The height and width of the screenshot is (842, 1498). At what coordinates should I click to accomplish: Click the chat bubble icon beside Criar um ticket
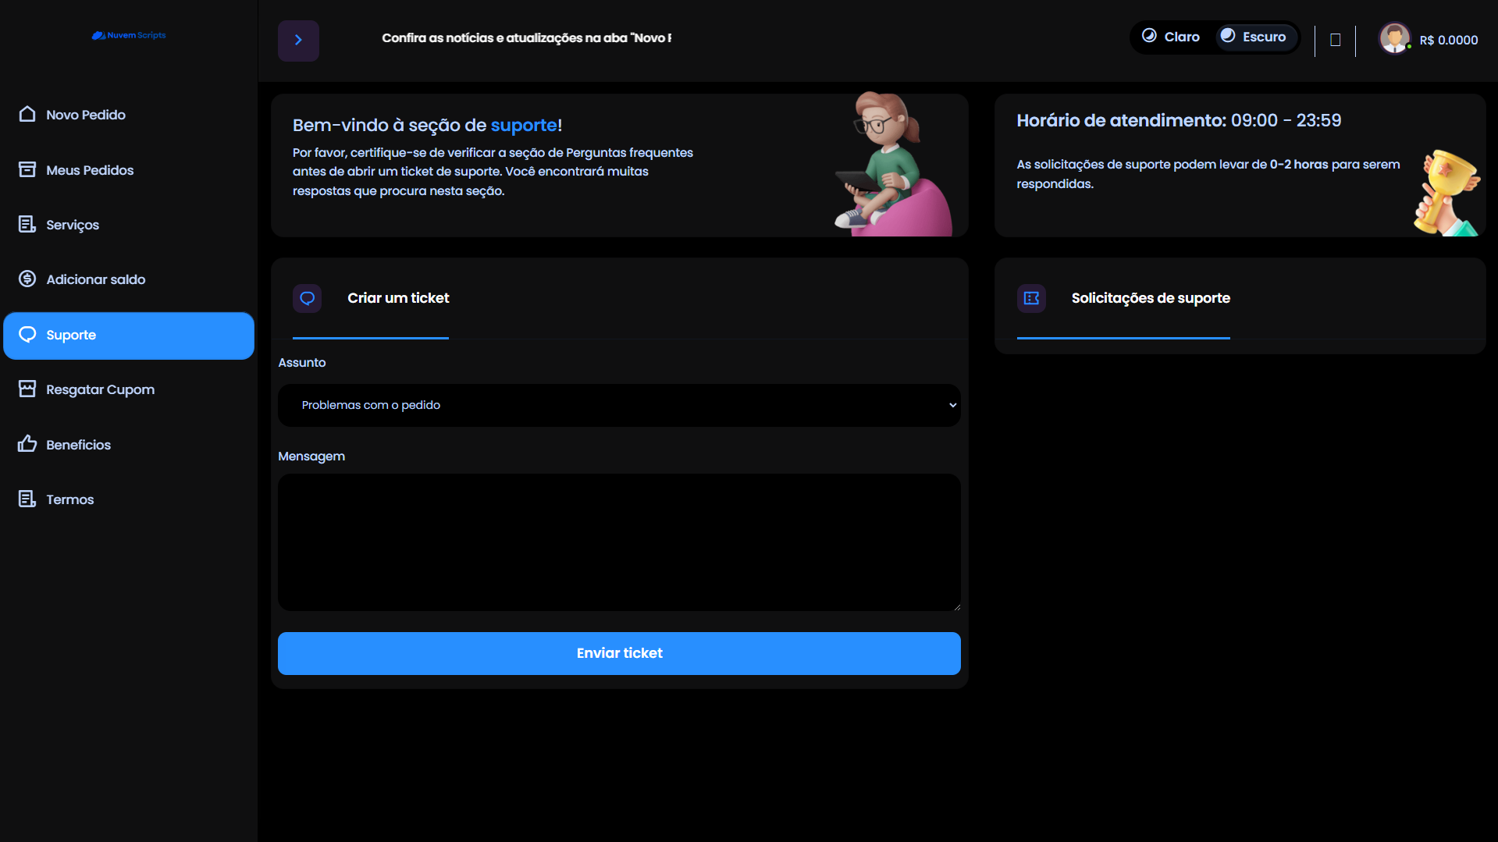(307, 298)
